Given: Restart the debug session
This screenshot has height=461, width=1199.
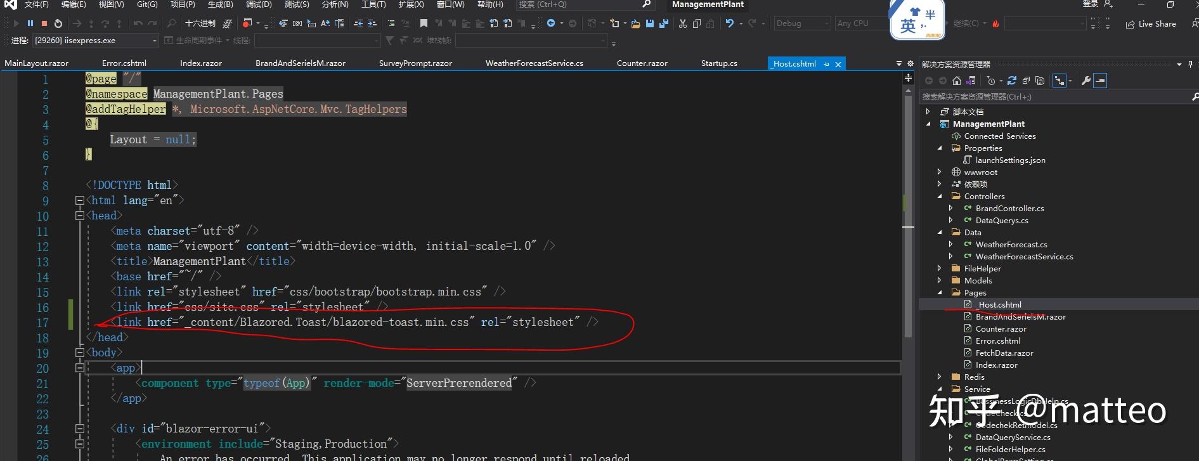Looking at the screenshot, I should pyautogui.click(x=58, y=23).
